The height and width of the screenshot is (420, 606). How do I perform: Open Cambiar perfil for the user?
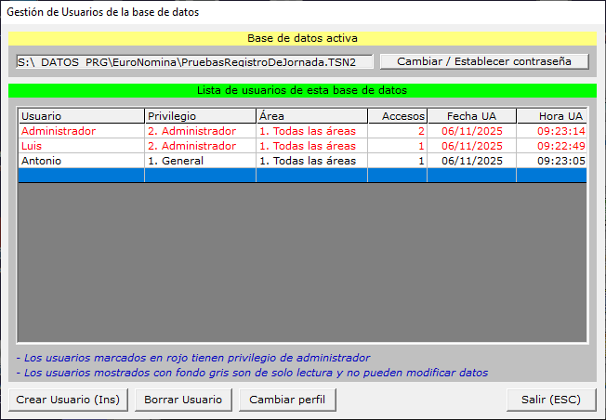[287, 400]
